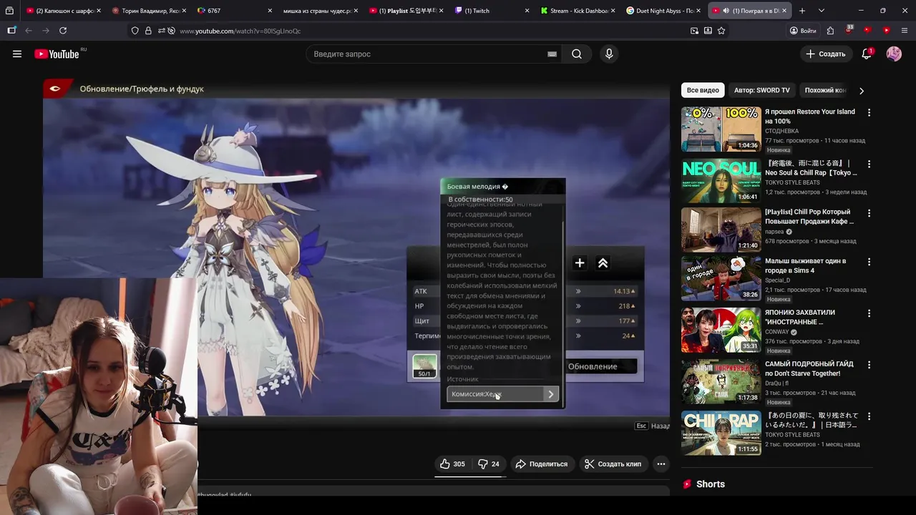Select the Автор: SWORD TV filter chip
Viewport: 916px width, 515px height.
point(761,90)
